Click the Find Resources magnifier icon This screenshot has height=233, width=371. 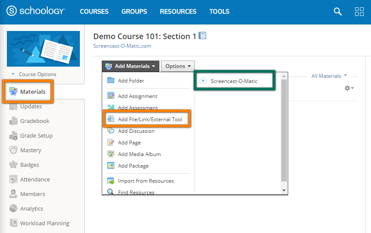pyautogui.click(x=110, y=191)
